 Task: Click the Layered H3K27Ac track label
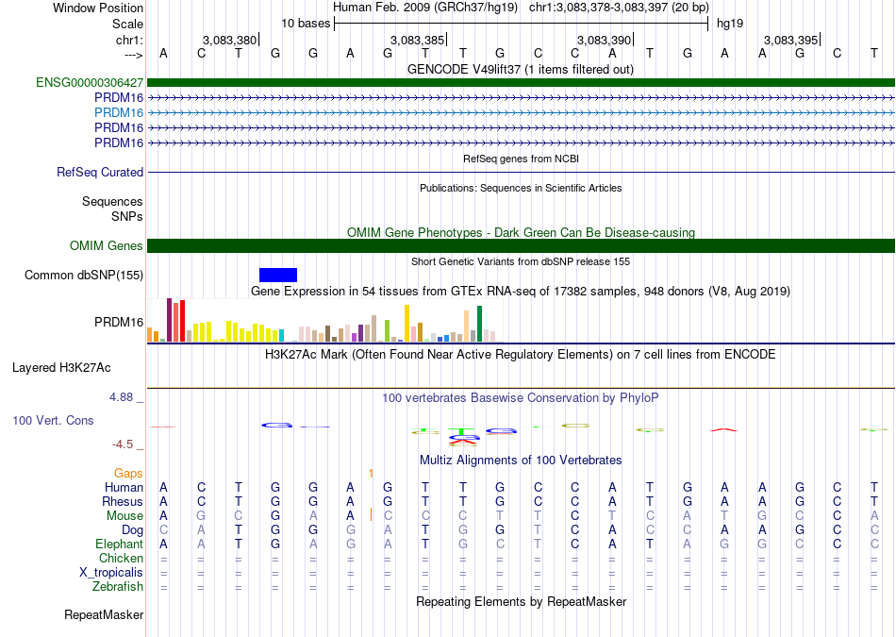click(x=61, y=368)
